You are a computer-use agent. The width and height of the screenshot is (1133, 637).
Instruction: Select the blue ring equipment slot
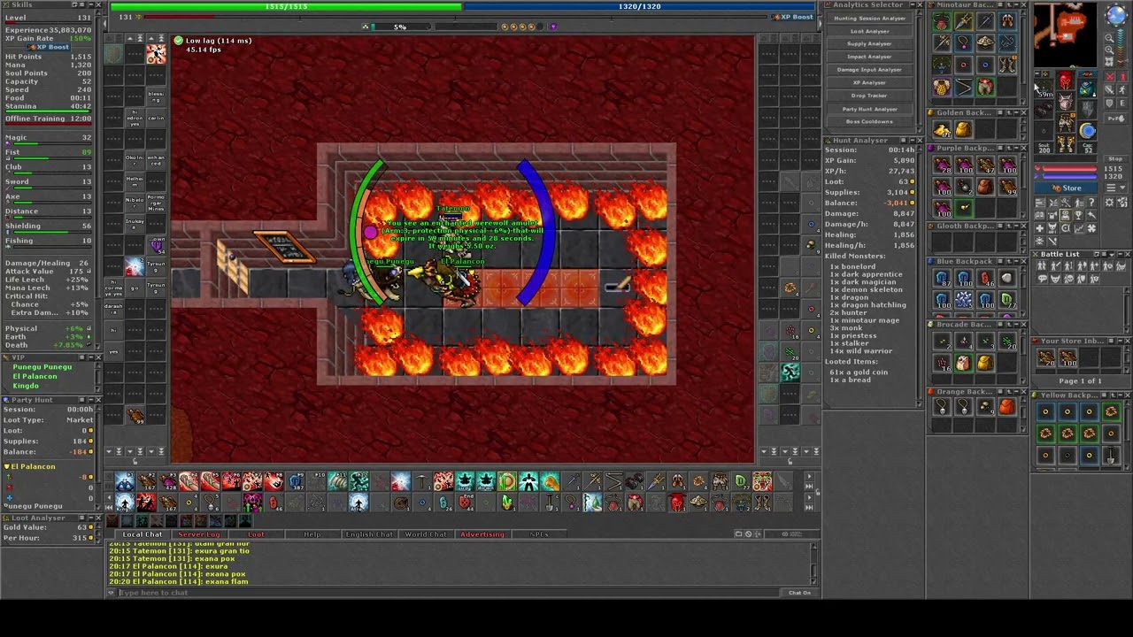pyautogui.click(x=1088, y=131)
